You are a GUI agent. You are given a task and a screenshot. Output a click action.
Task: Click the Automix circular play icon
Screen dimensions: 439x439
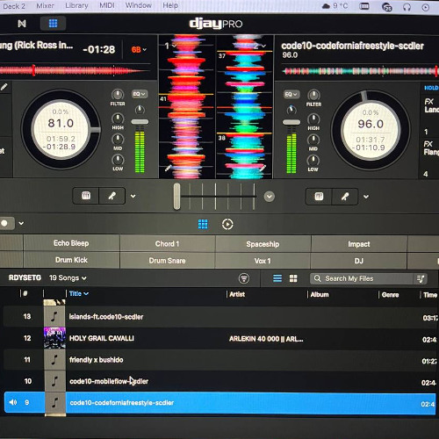click(x=227, y=225)
